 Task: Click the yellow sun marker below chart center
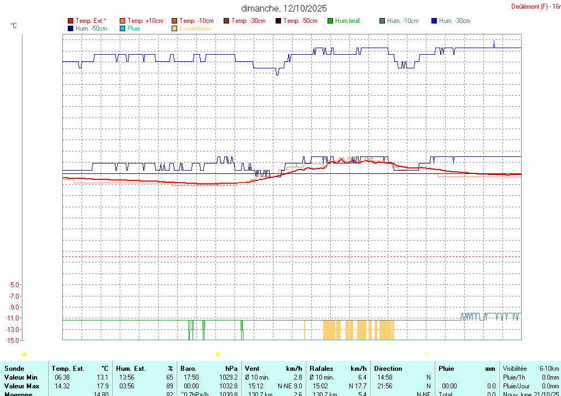click(x=218, y=354)
